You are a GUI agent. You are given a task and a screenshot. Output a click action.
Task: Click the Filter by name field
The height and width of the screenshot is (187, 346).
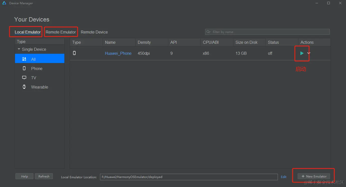(267, 32)
